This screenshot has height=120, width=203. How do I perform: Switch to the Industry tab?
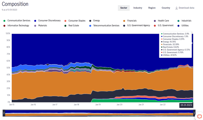tap(138, 8)
